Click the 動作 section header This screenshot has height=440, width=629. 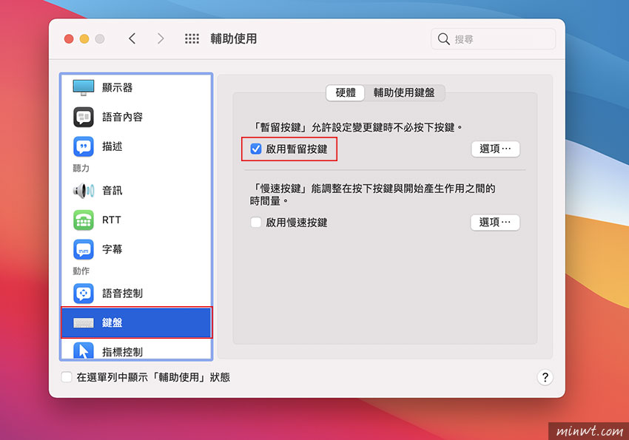81,271
